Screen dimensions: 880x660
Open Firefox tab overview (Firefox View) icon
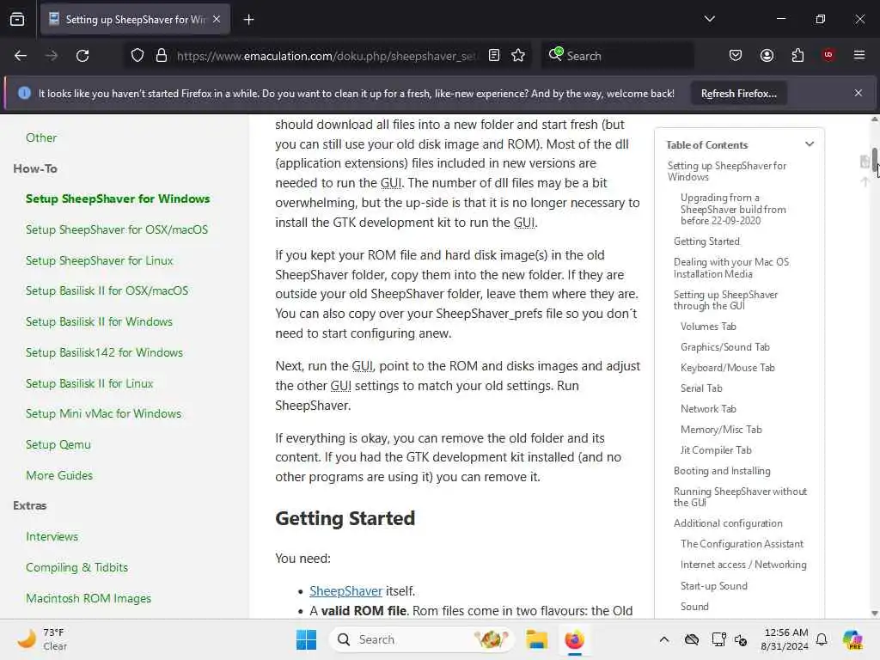point(17,20)
